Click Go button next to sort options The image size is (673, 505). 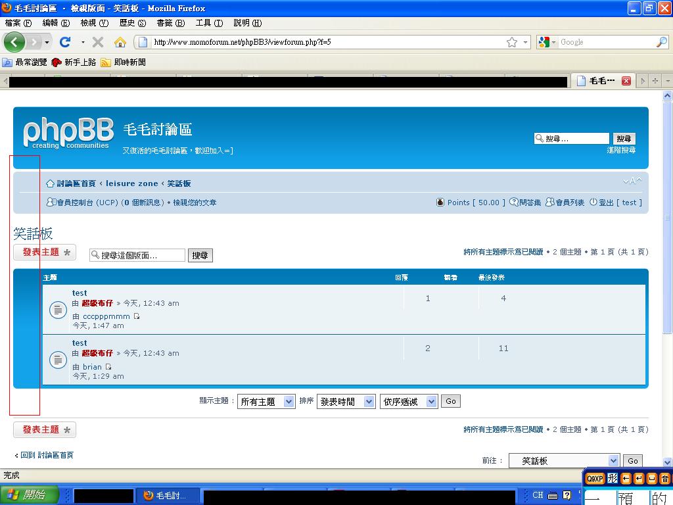click(x=451, y=401)
